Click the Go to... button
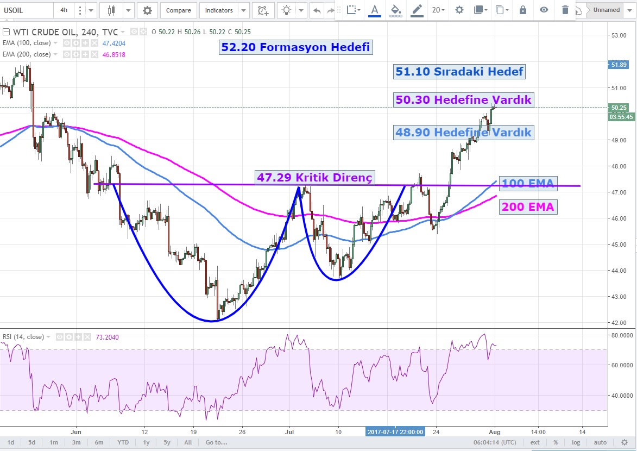The width and height of the screenshot is (637, 451). pyautogui.click(x=216, y=442)
